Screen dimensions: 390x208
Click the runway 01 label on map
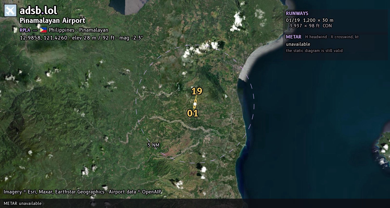(193, 113)
